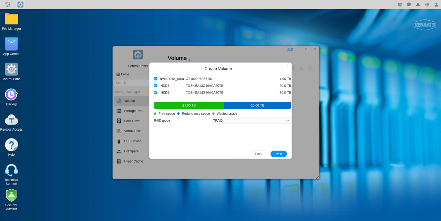The image size is (441, 221).
Task: Maximize the Control Panel window
Action: coord(306,49)
